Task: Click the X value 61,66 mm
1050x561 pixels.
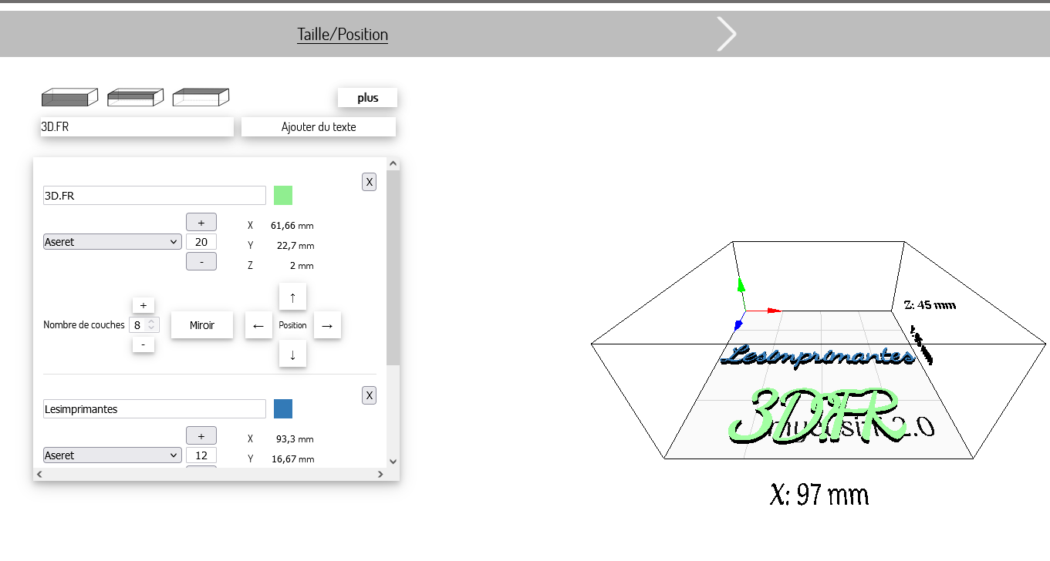Action: [x=292, y=226]
